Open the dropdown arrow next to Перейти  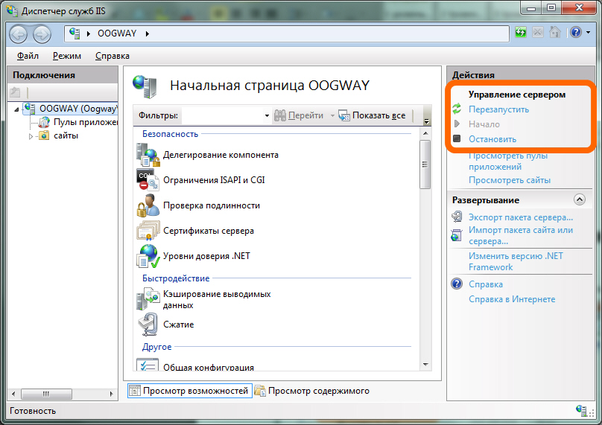[x=332, y=115]
